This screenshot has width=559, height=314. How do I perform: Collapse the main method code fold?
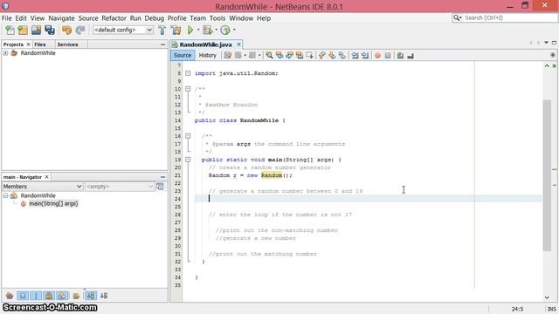[x=188, y=160]
